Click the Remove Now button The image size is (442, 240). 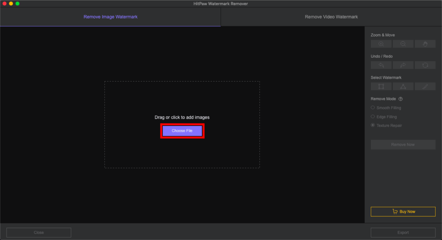click(403, 145)
